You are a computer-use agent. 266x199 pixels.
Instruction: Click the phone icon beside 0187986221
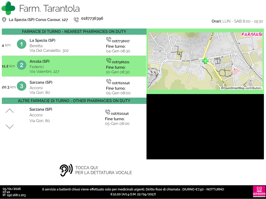pos(109,60)
